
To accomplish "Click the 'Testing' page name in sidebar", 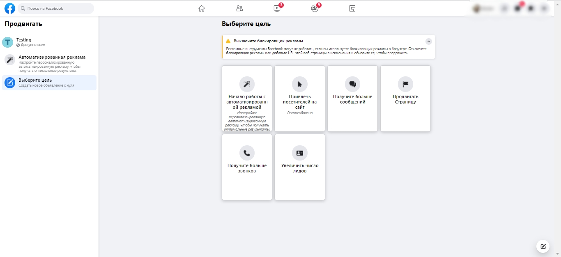I will click(24, 40).
